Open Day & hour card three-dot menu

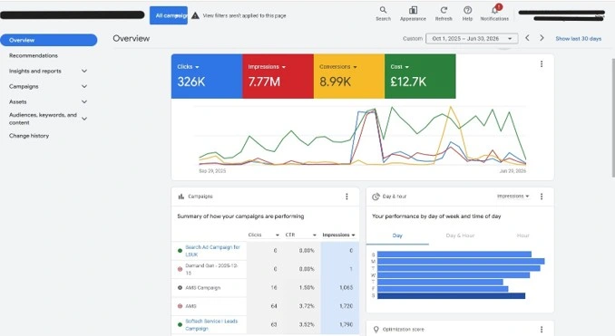542,197
